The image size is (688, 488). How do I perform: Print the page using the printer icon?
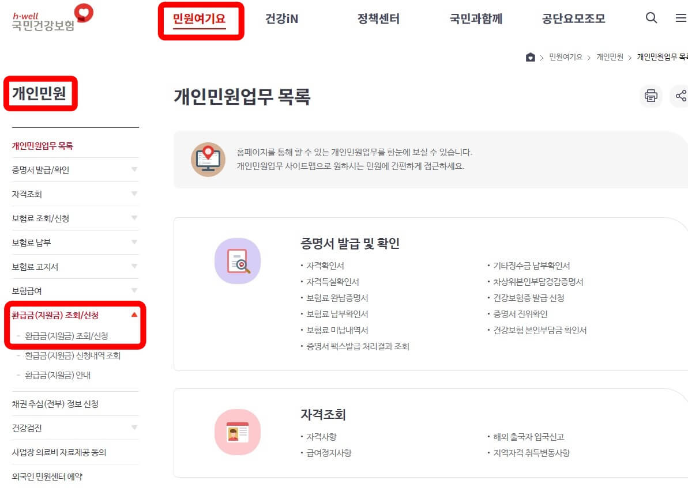651,96
